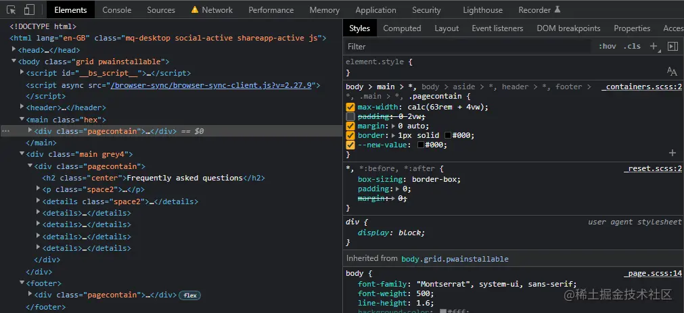Click the border #000 color swatch

(448, 136)
